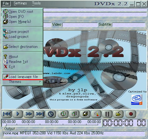Click the digital time counter display
Viewport: 148px width, 139px height.
(x=124, y=123)
